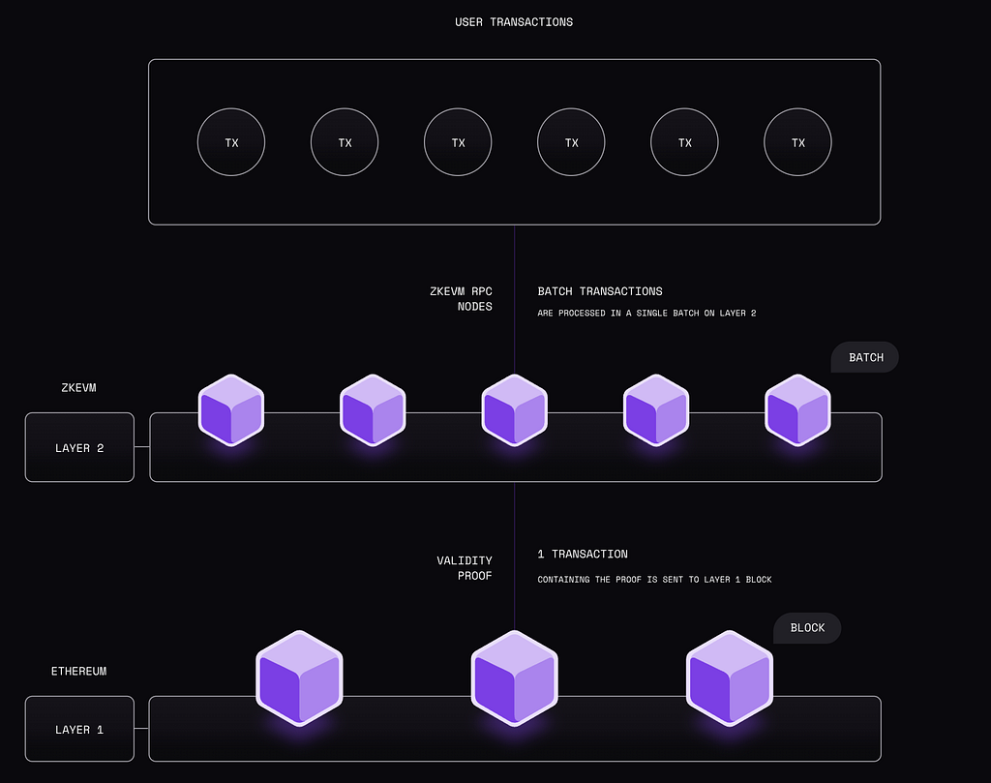
Task: Click the Layer 1 cube beside the BLOCK tag
Action: [x=730, y=678]
